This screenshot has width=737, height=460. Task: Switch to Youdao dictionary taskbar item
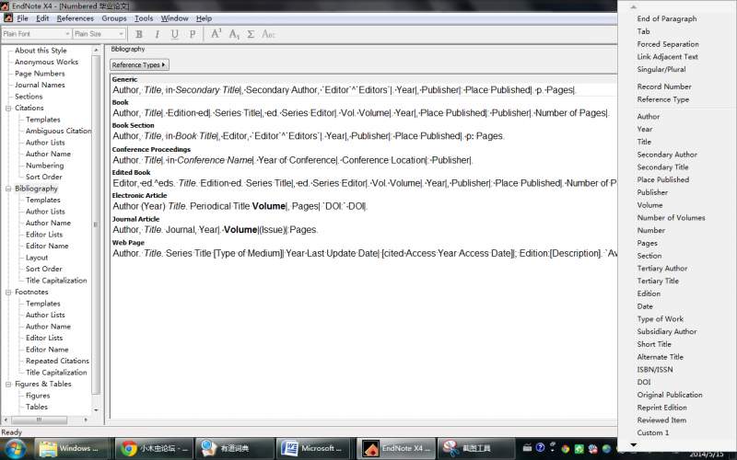(x=234, y=448)
